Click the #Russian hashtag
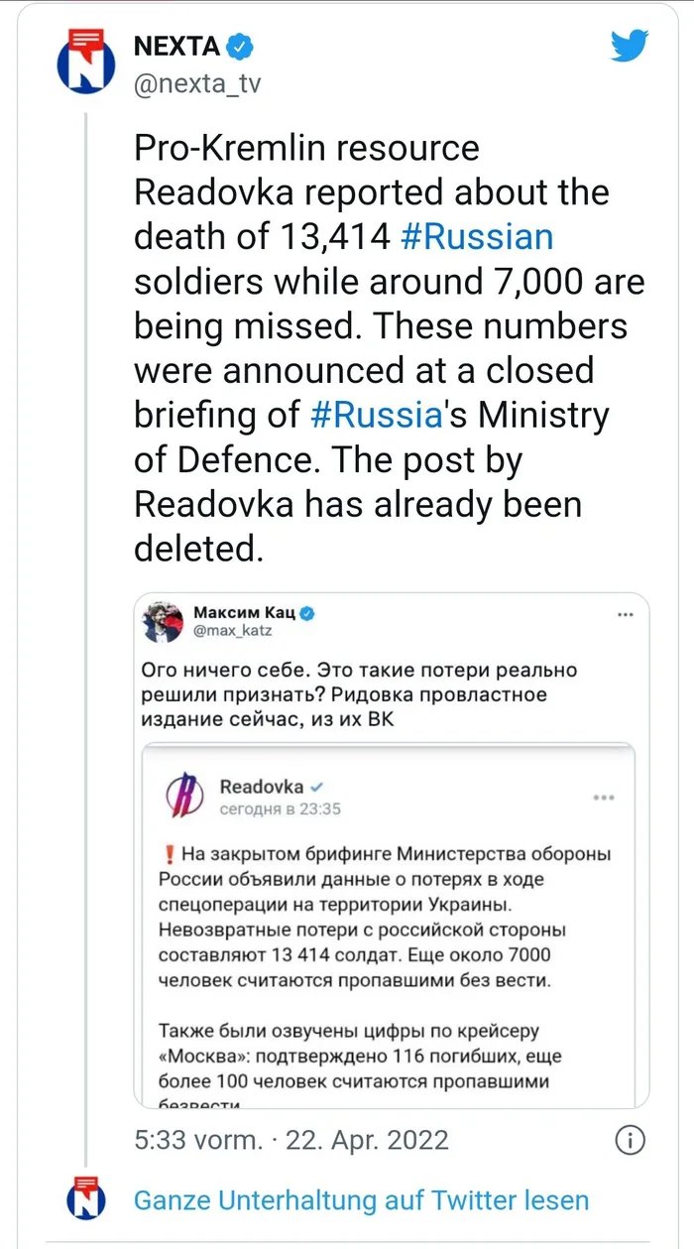Screen dimensions: 694x1249 point(477,236)
